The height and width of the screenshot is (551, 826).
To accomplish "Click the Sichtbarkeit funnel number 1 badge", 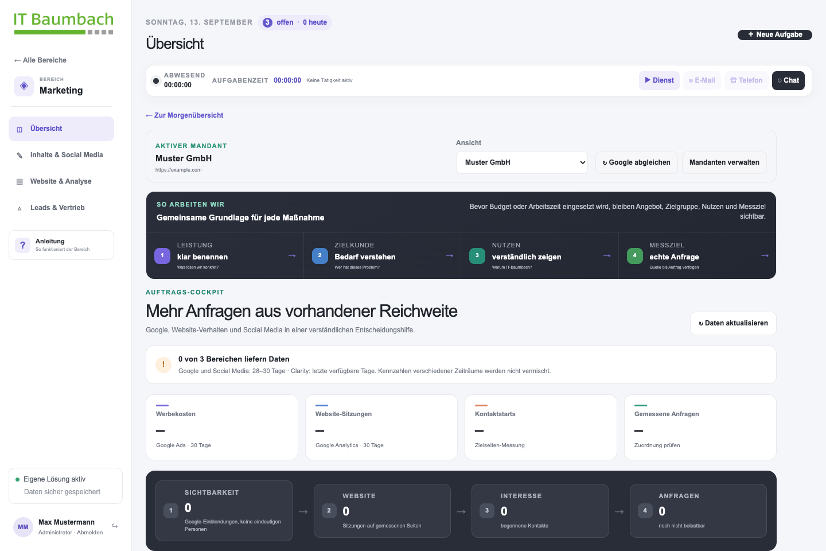I will coord(171,510).
